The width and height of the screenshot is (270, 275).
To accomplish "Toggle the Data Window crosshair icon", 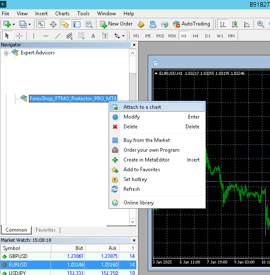I will coord(53,24).
